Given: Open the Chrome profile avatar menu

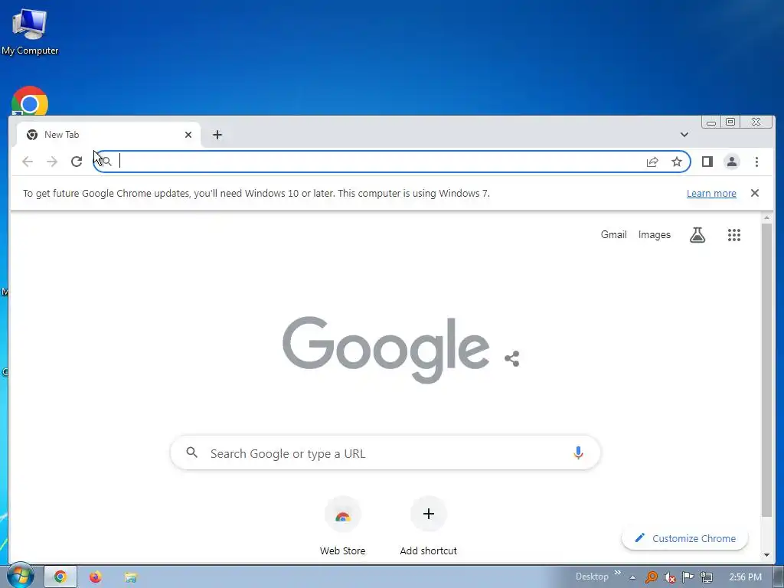Looking at the screenshot, I should 731,162.
